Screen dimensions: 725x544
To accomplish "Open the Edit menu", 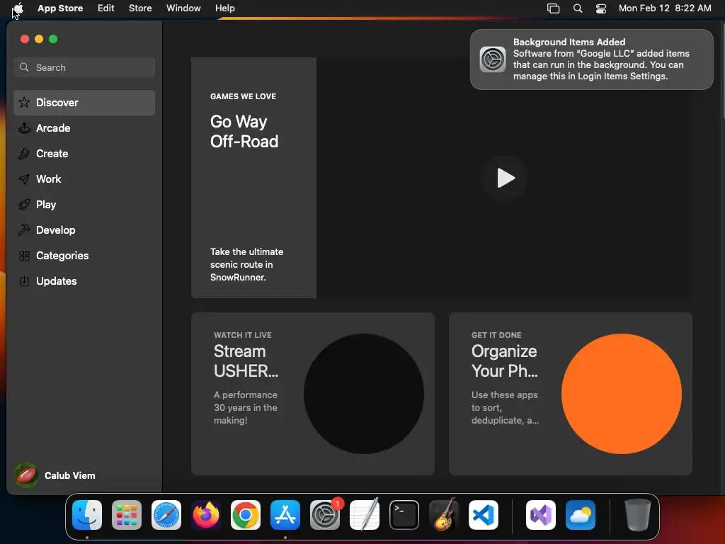I will [106, 8].
